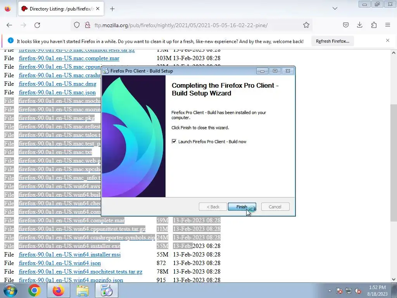Open firefox-90.0a1.en-US.mac.pkg link

(57, 118)
